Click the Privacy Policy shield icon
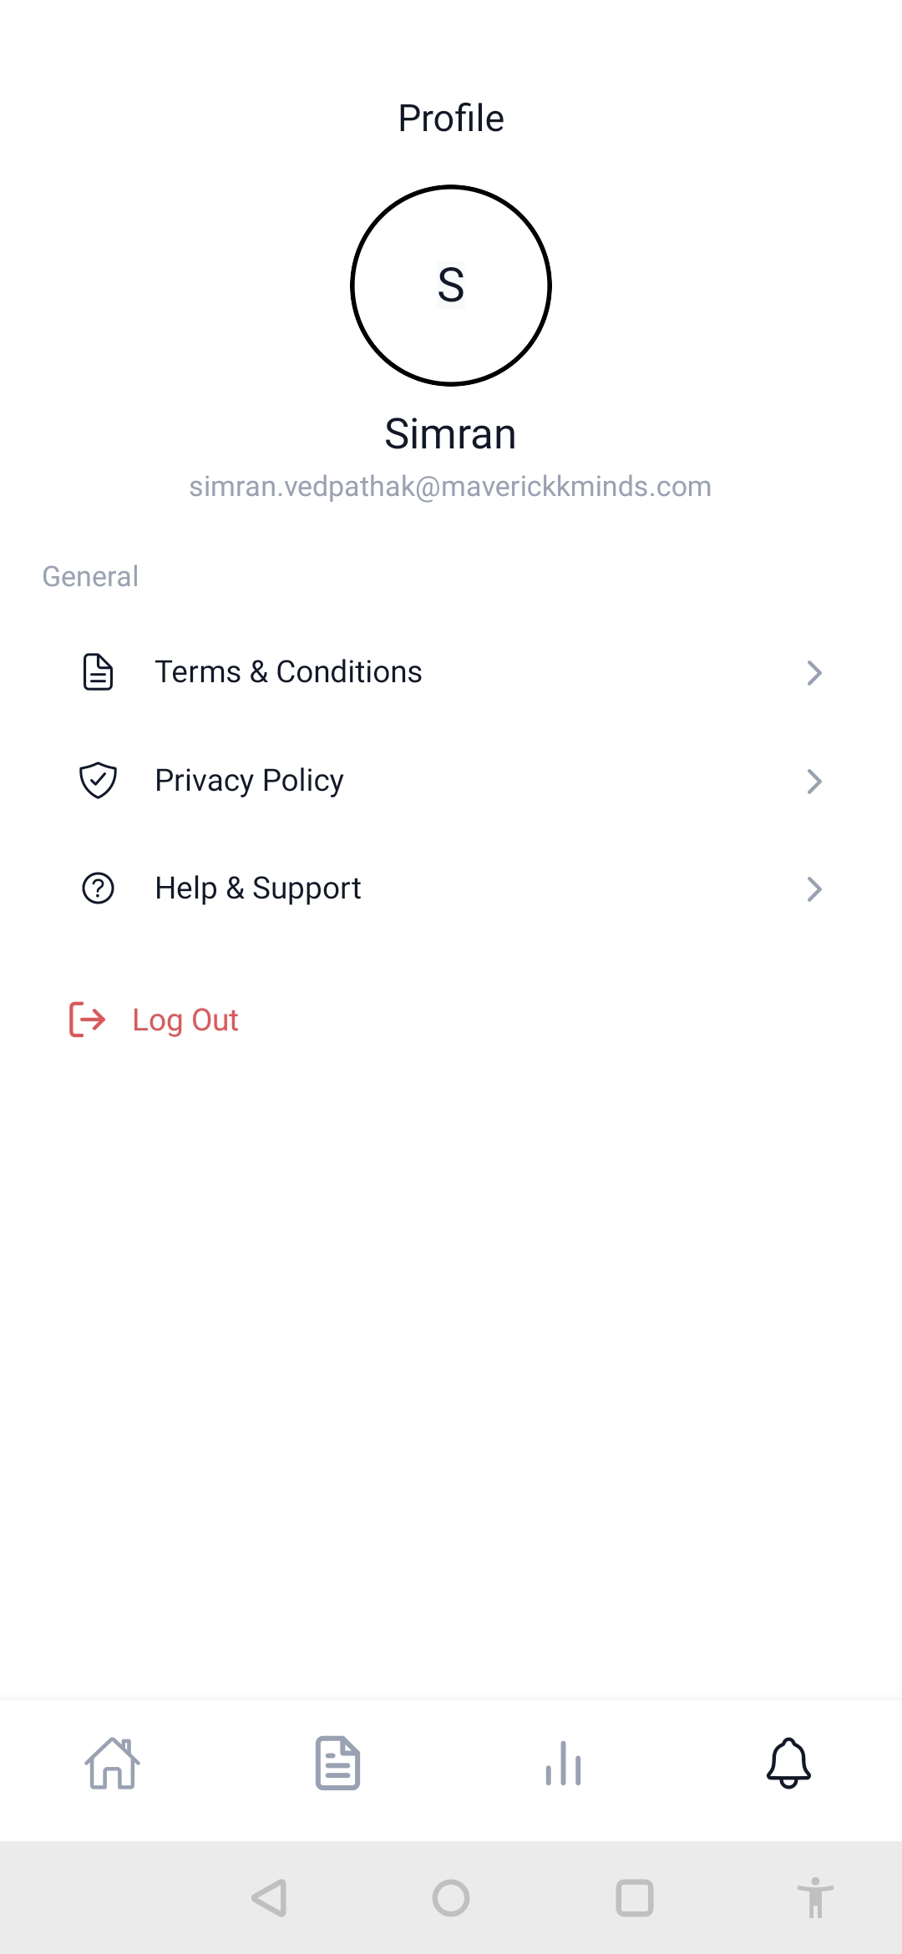902x1954 pixels. (x=98, y=781)
